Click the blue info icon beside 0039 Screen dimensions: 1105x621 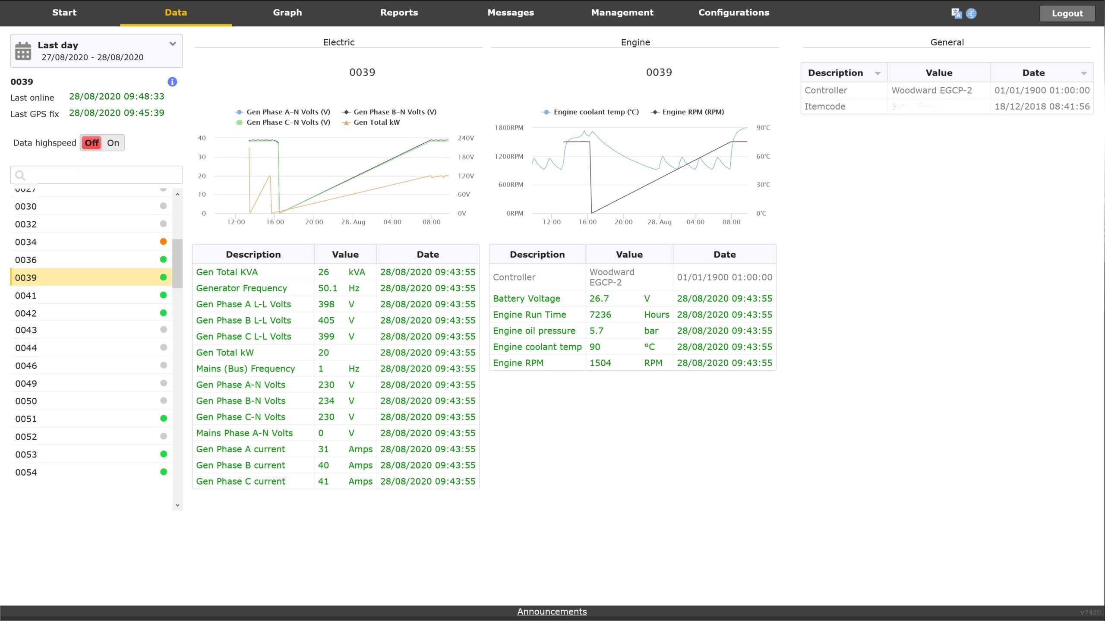(172, 82)
